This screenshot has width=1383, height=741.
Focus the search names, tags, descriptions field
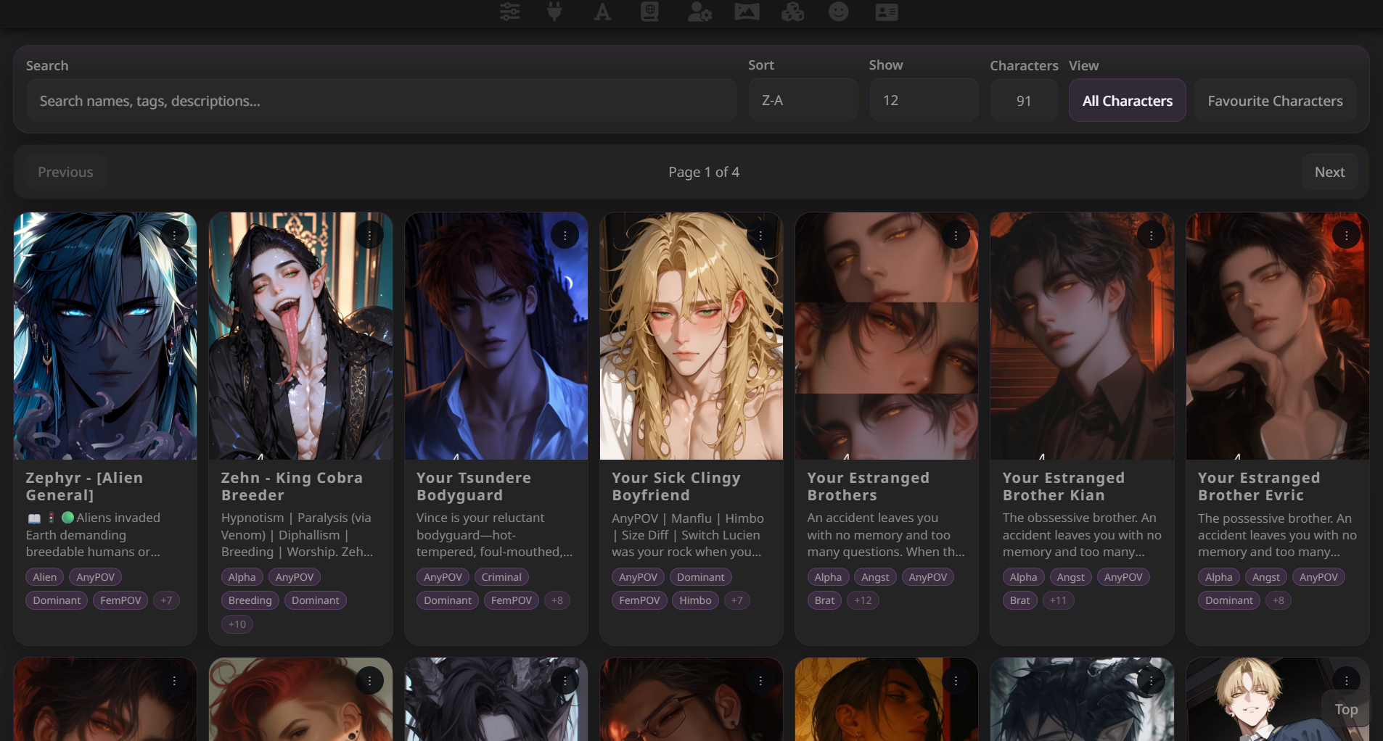(x=382, y=100)
